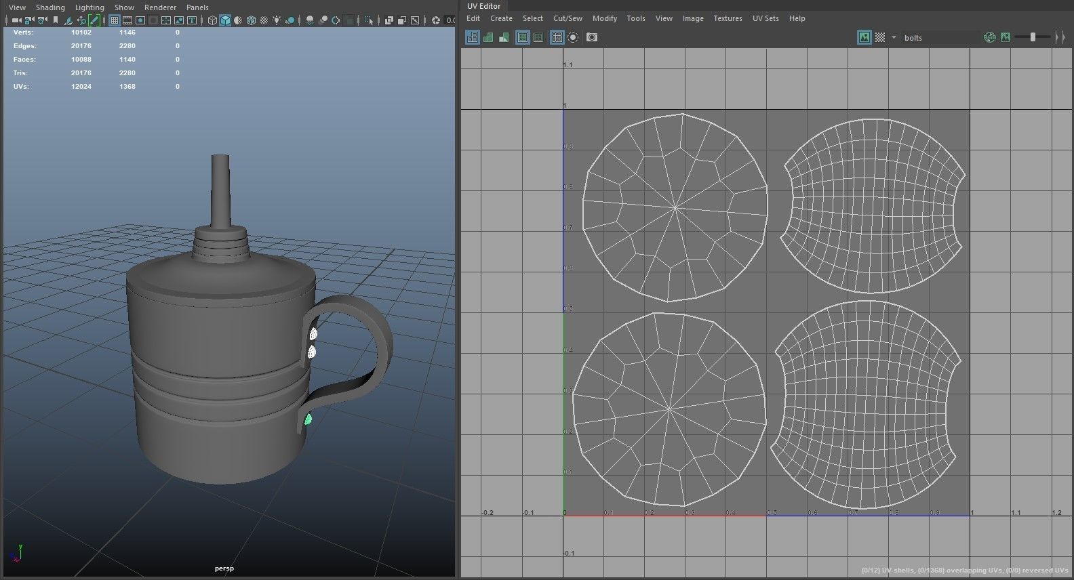Open the UV Editor Help menu
Screen dimensions: 1074x580
pyautogui.click(x=797, y=18)
